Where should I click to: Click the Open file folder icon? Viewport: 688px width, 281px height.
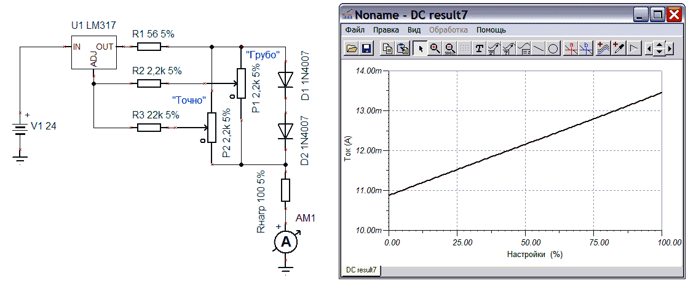(x=352, y=49)
